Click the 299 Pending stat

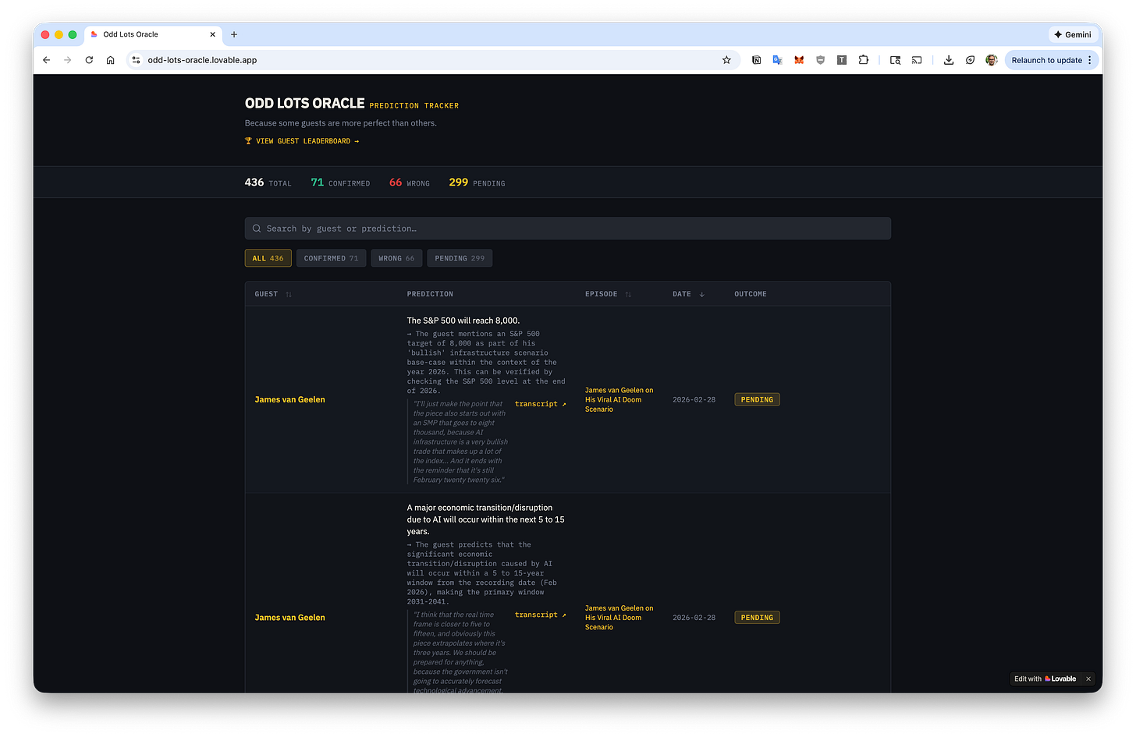pyautogui.click(x=477, y=182)
